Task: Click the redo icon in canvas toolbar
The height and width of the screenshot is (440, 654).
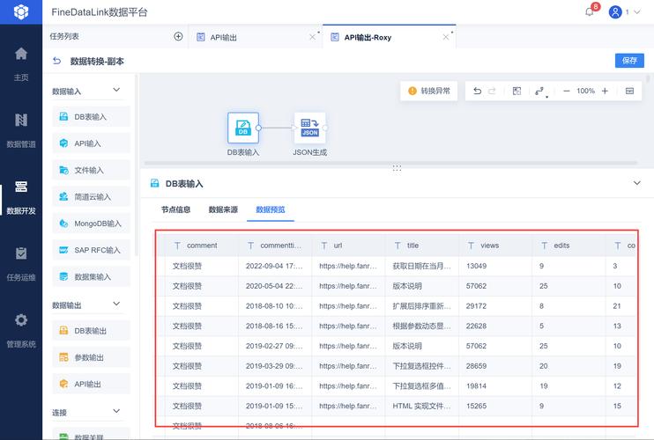Action: 492,91
